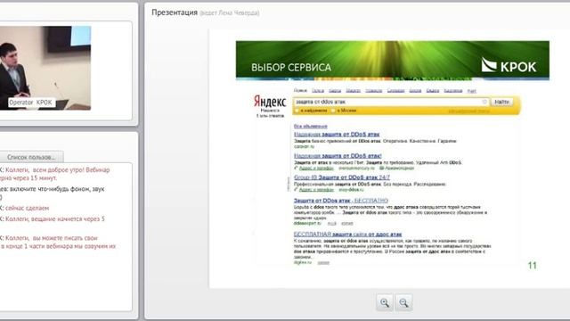This screenshot has width=570, height=321.
Task: Click chat message about доброе утро
Action: (x=56, y=174)
